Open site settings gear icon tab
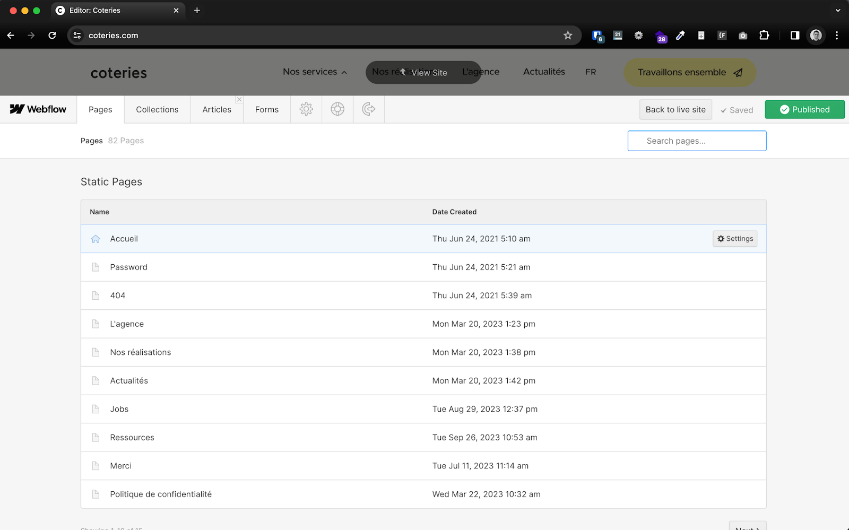 [306, 109]
